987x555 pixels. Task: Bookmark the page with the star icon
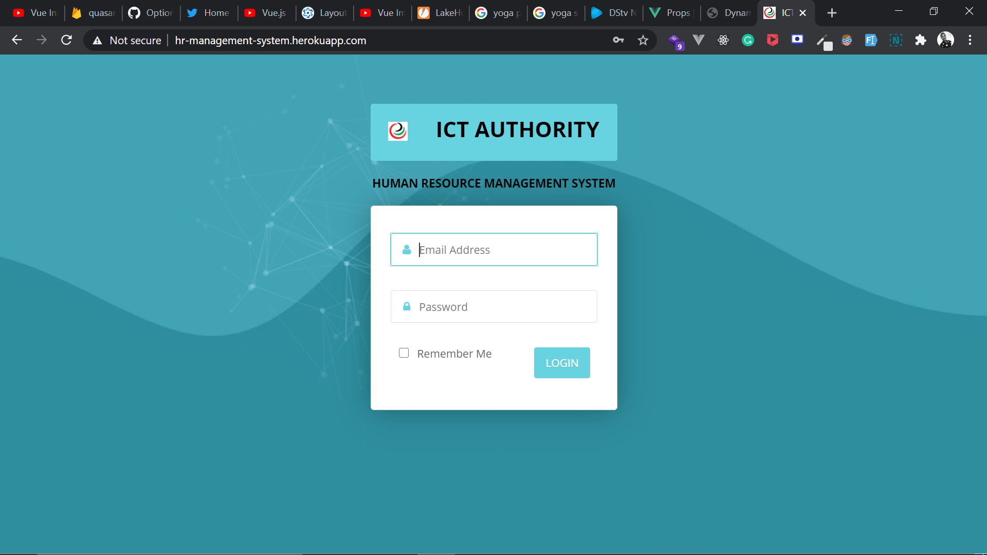[643, 40]
